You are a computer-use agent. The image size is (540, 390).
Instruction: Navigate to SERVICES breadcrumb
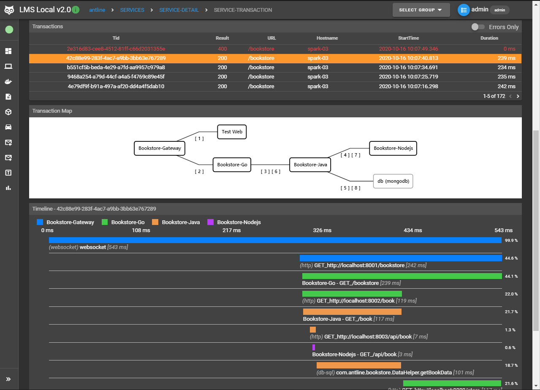tap(132, 10)
